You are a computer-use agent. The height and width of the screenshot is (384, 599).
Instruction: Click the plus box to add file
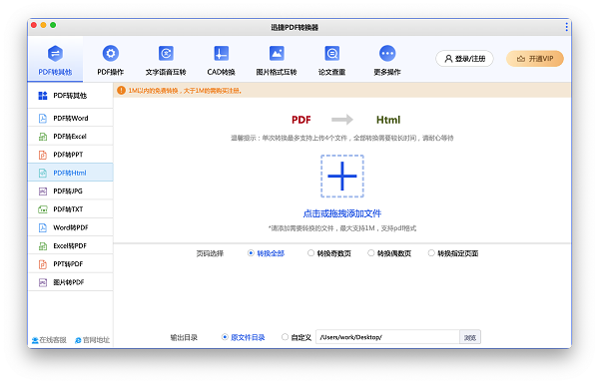pyautogui.click(x=342, y=176)
